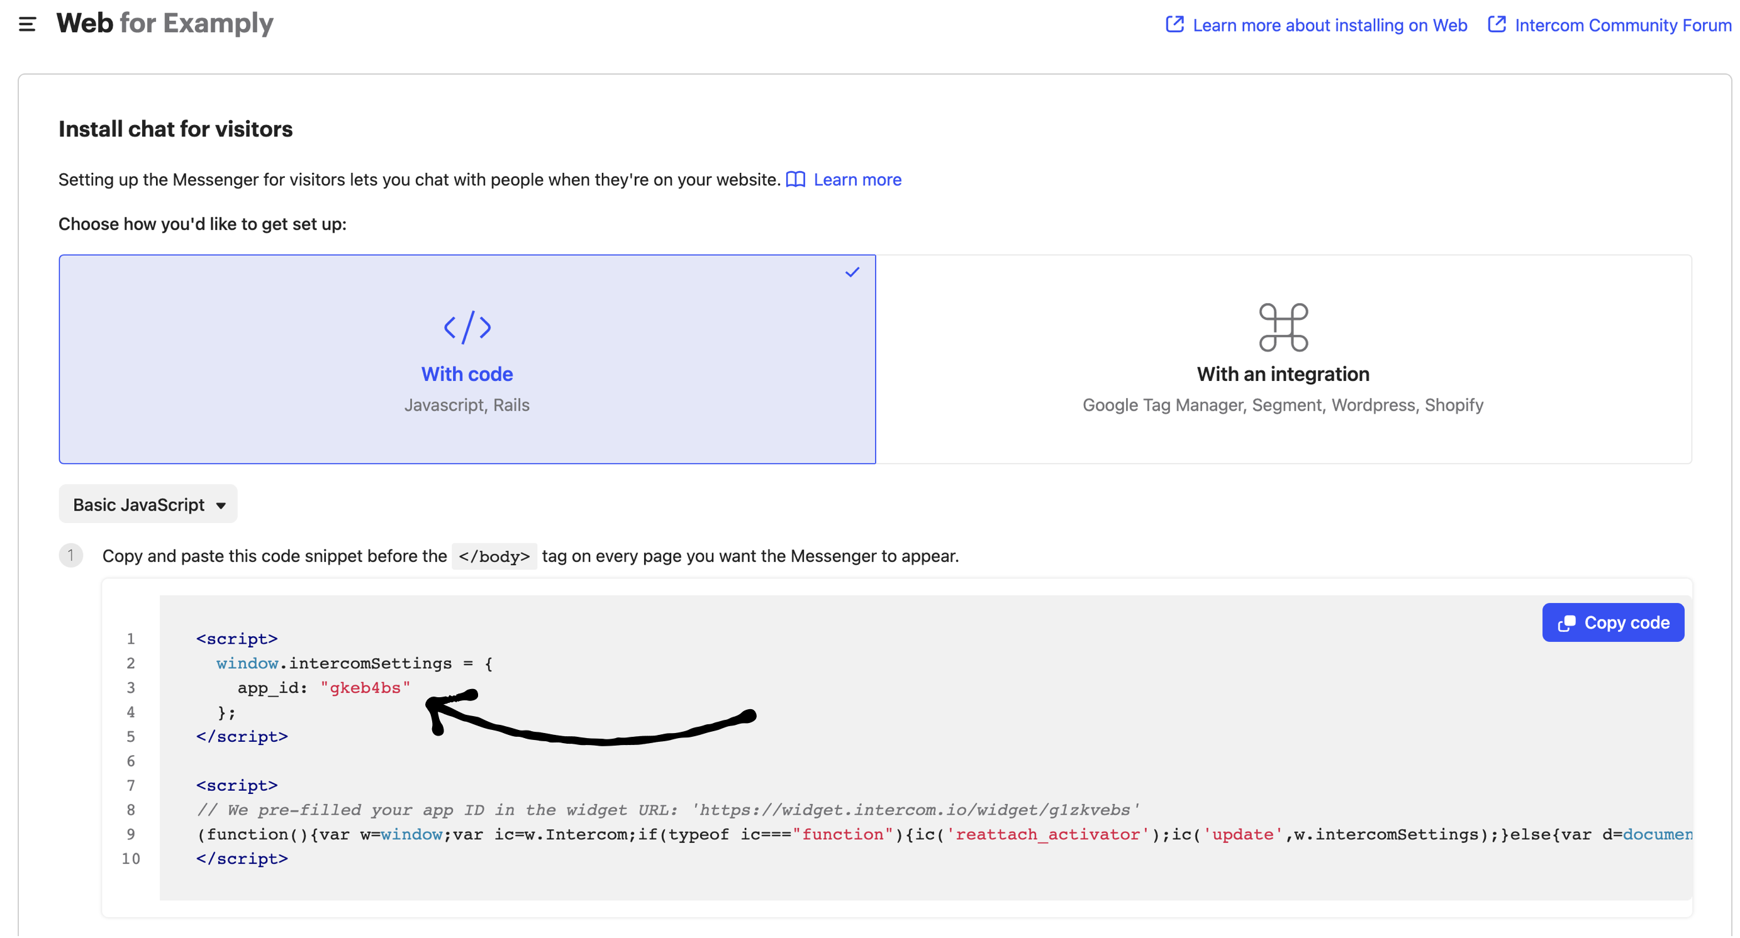Click the integration puzzle icon
The height and width of the screenshot is (938, 1740).
pyautogui.click(x=1283, y=327)
